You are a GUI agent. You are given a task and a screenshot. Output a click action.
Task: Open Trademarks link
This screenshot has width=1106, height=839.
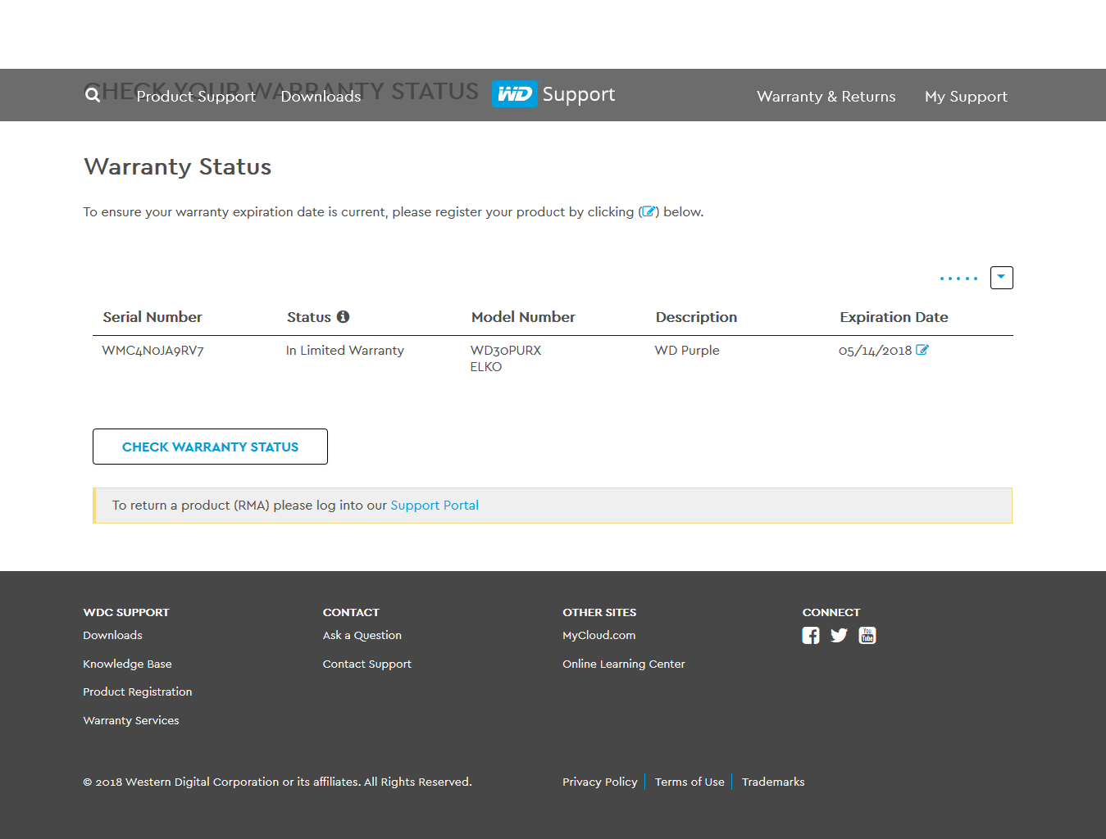point(773,782)
